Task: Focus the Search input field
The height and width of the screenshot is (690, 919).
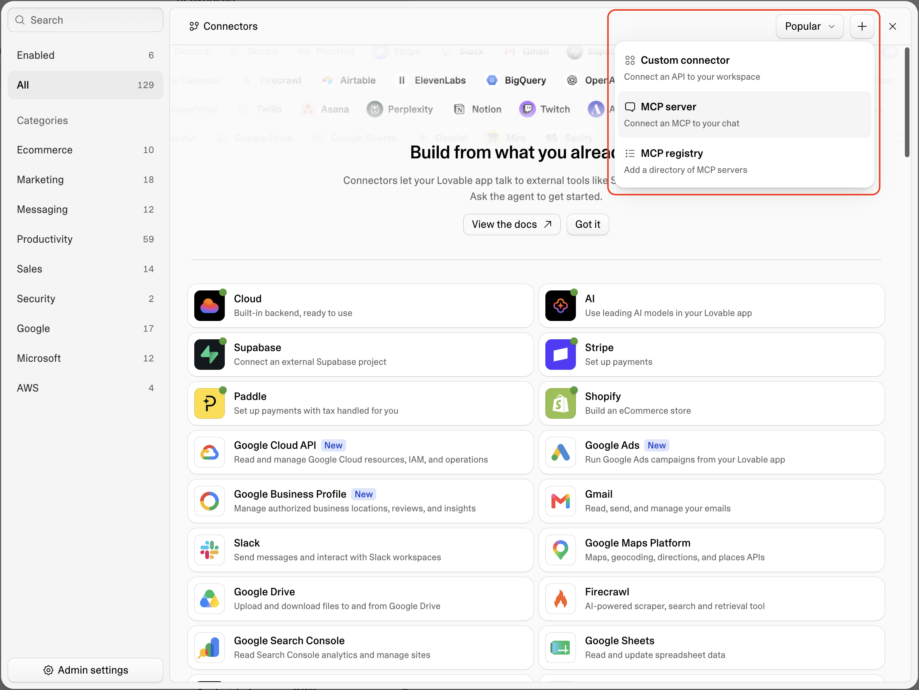Action: pos(85,20)
